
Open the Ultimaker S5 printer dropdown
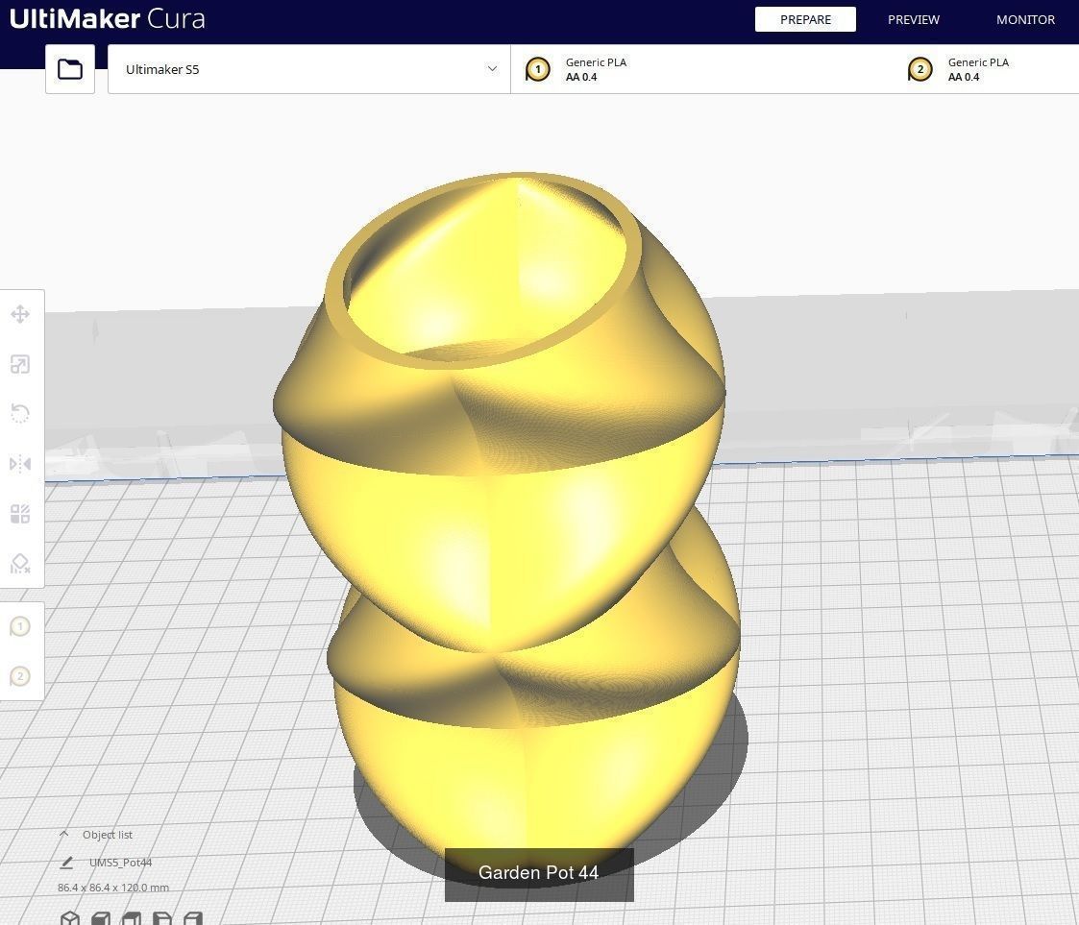(309, 69)
